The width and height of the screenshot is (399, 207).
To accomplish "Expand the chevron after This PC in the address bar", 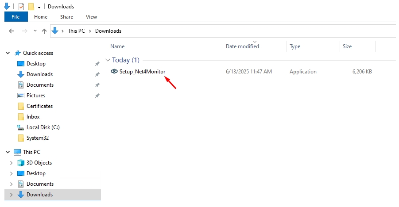I will point(90,31).
